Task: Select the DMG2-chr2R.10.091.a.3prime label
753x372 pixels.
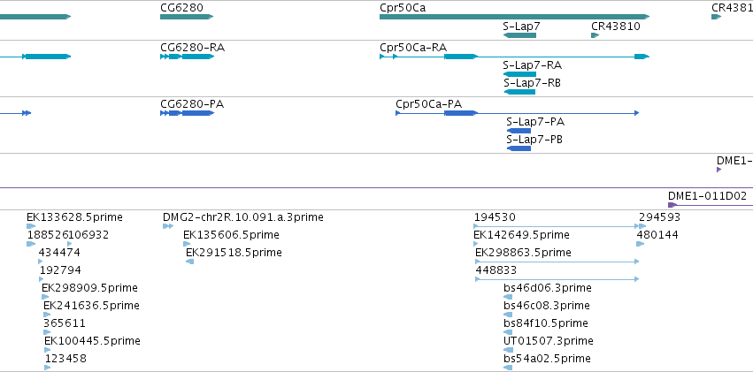Action: click(243, 217)
